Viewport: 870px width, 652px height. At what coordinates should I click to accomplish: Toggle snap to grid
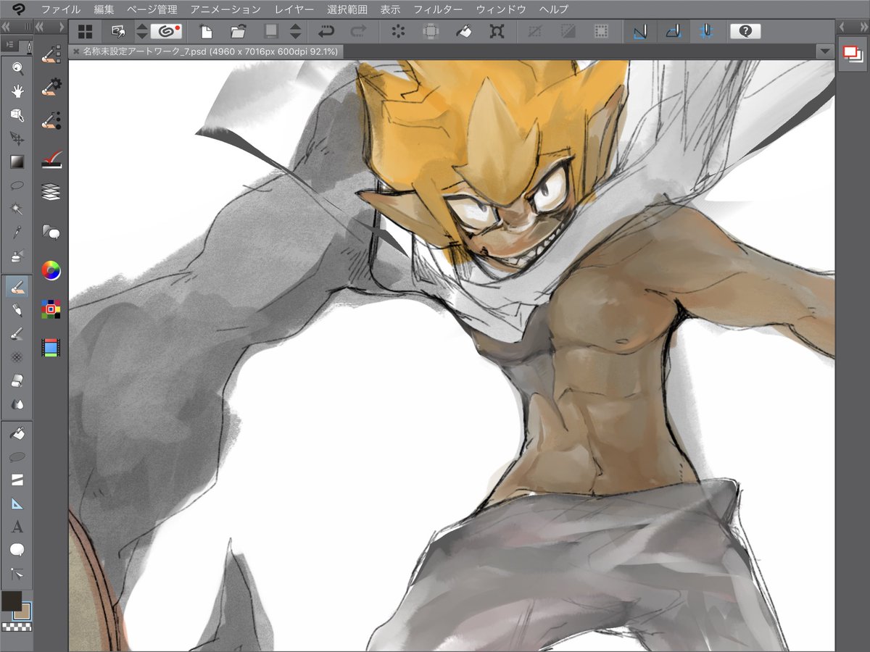click(705, 31)
